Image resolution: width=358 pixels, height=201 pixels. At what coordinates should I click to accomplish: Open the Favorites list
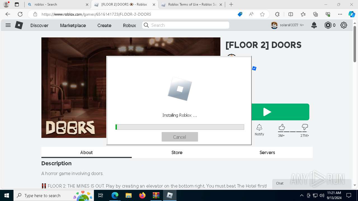(x=303, y=14)
